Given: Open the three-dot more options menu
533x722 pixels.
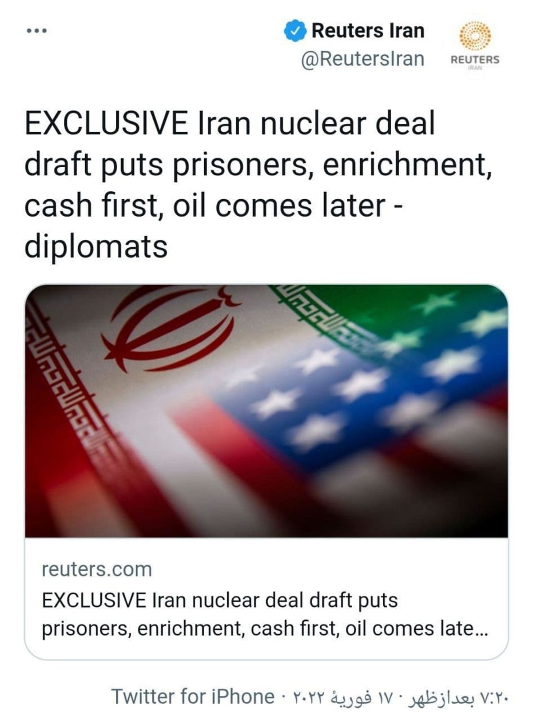Looking at the screenshot, I should [36, 31].
